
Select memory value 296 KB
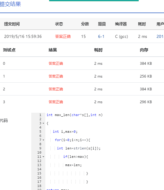click(x=146, y=102)
